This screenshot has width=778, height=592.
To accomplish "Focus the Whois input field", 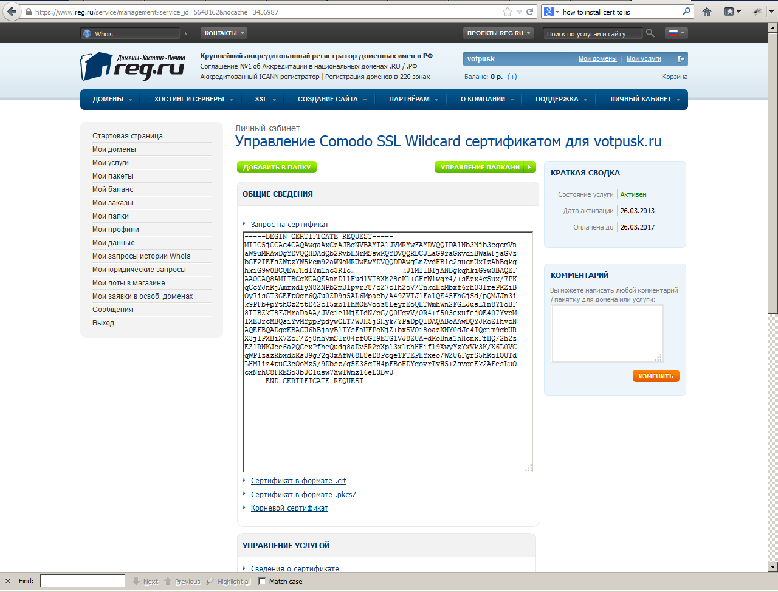I will point(131,33).
